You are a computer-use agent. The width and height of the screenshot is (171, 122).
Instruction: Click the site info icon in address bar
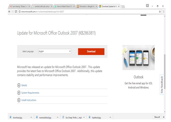20,12
